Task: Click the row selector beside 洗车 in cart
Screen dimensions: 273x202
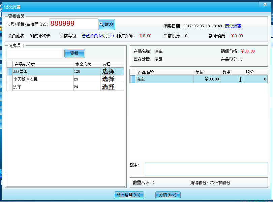Action: tap(131, 79)
